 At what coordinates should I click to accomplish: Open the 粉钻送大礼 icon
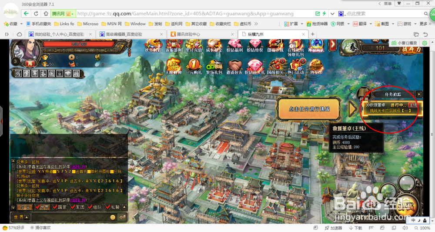254,67
